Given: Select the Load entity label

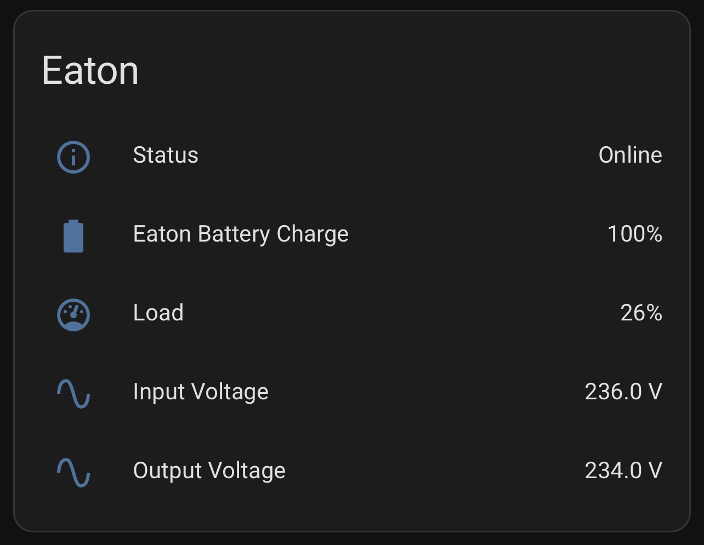Looking at the screenshot, I should tap(158, 313).
